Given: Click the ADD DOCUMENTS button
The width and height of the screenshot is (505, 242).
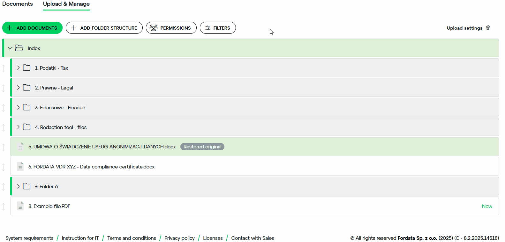Looking at the screenshot, I should point(32,28).
